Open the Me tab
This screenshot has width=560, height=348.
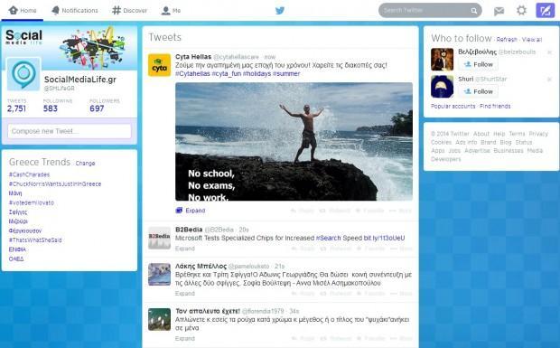(171, 10)
